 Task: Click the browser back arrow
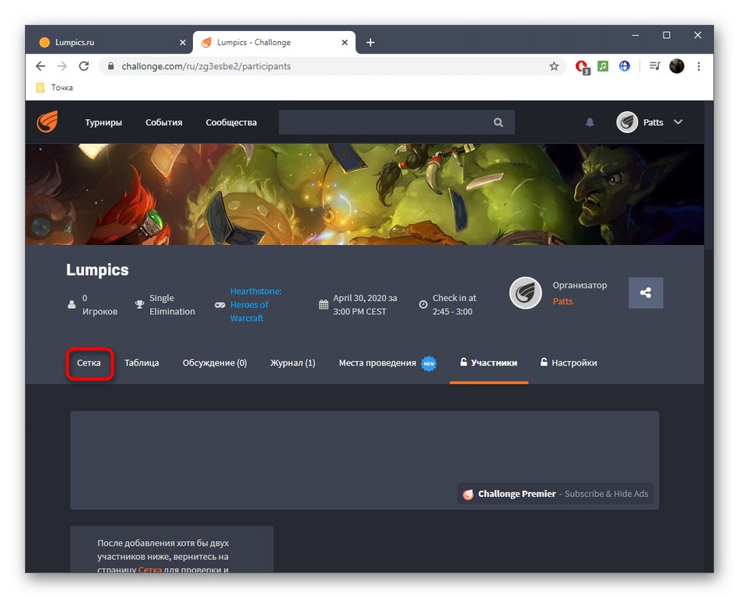point(40,66)
